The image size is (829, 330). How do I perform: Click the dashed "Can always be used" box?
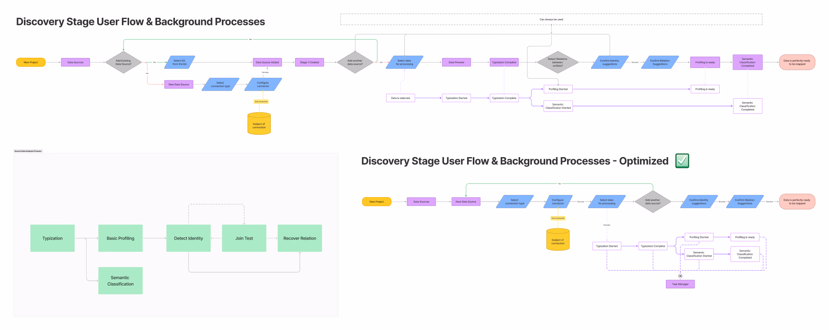tap(551, 19)
